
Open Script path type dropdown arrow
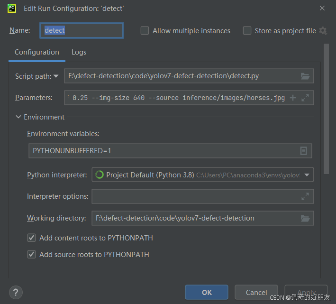pyautogui.click(x=56, y=76)
